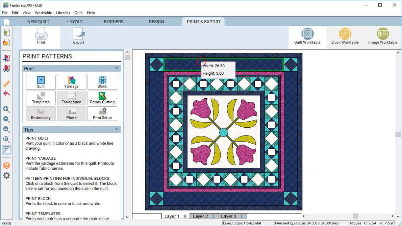
Task: Open Print Setup
Action: tap(102, 114)
